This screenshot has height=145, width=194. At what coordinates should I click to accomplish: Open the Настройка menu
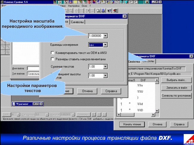point(74,6)
